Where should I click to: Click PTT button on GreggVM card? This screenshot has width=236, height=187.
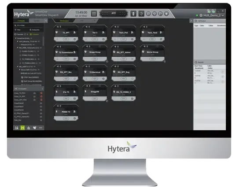click(95, 99)
